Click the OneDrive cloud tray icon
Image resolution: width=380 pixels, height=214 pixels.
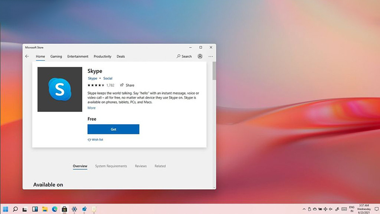tap(314, 209)
